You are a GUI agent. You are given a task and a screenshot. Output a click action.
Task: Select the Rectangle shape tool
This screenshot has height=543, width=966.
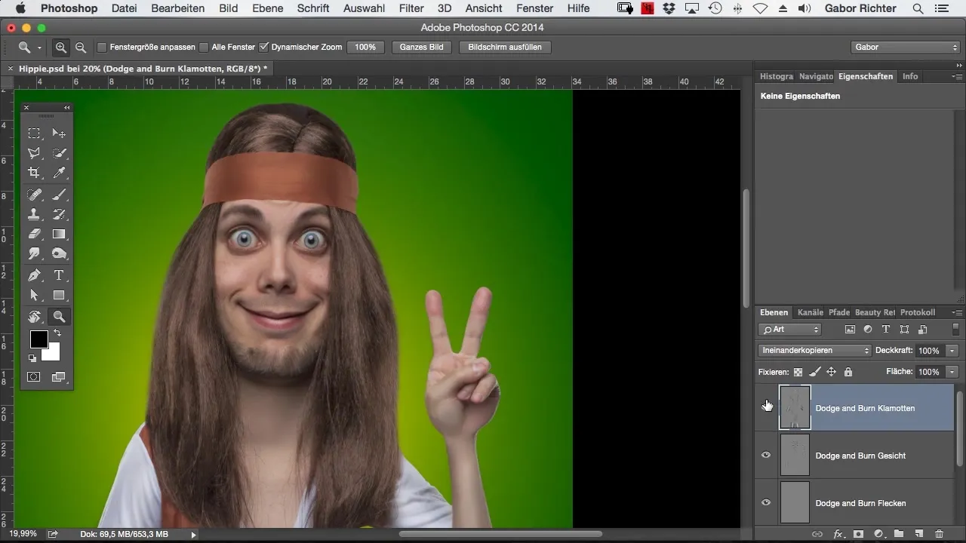(x=59, y=295)
